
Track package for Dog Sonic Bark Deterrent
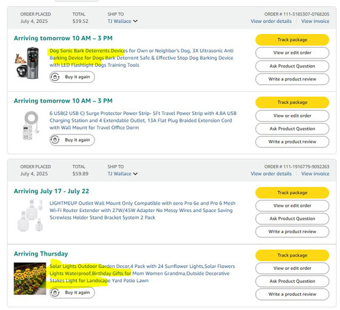(x=292, y=40)
